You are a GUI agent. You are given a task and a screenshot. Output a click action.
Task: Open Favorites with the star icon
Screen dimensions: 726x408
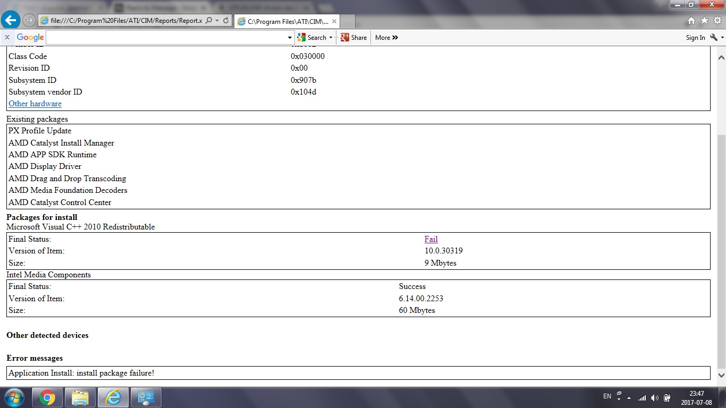tap(704, 21)
